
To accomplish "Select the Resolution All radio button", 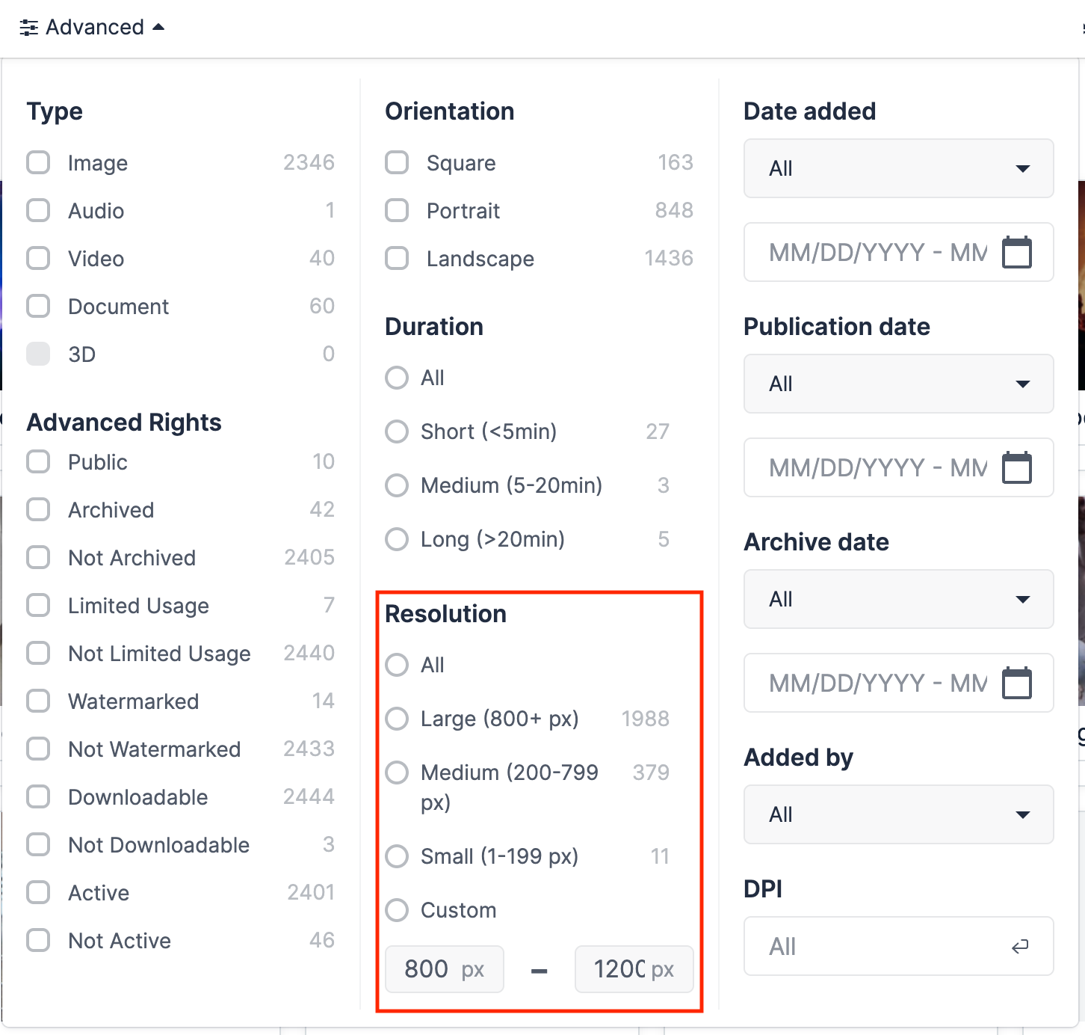I will tap(397, 665).
